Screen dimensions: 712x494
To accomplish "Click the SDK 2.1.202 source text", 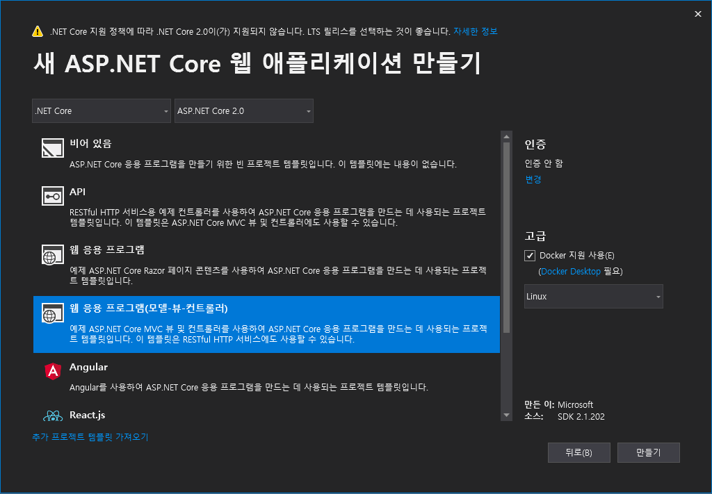I will tap(581, 416).
